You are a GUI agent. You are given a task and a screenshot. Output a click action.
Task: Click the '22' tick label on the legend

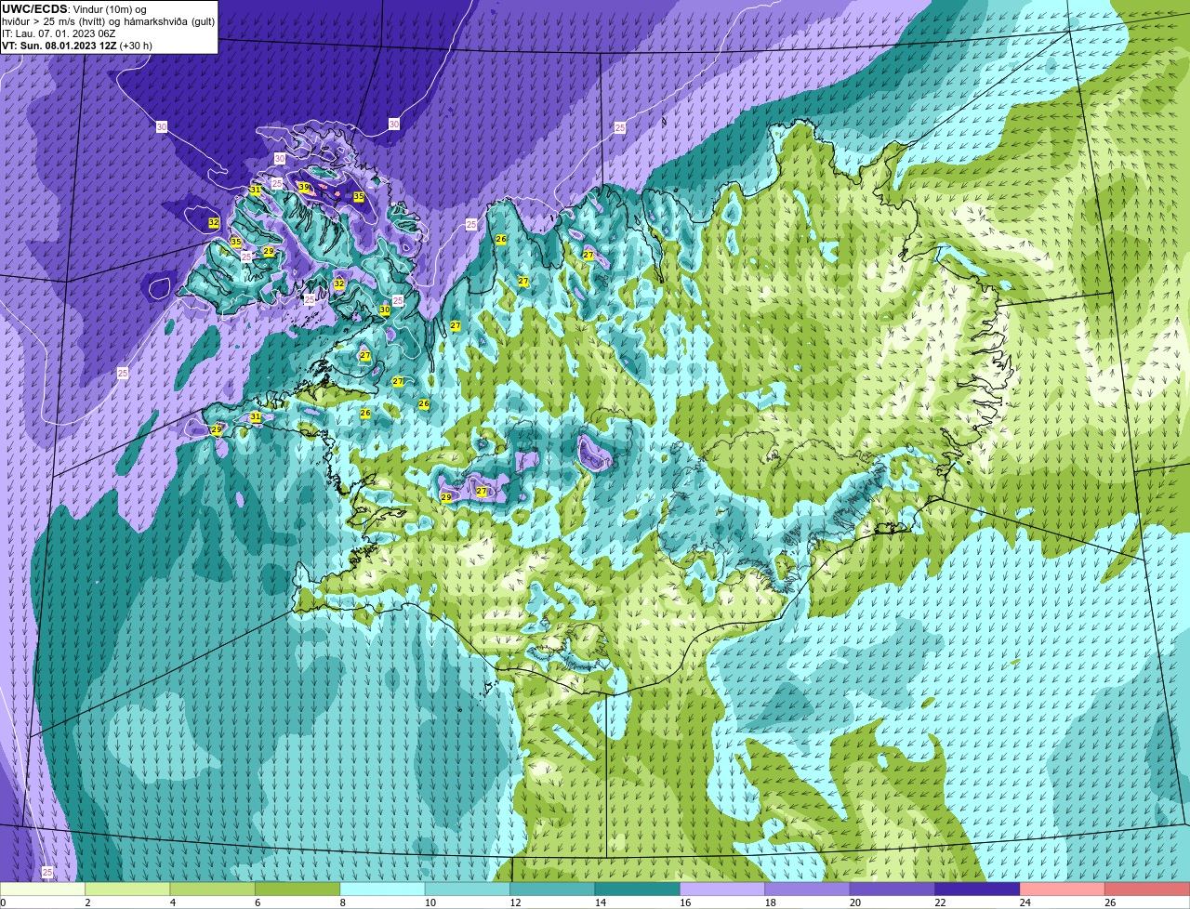[x=940, y=902]
